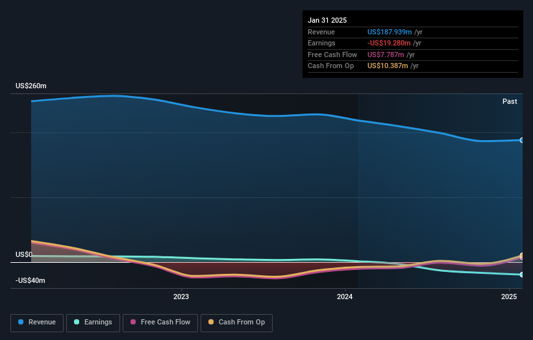Viewport: 533px width, 340px height.
Task: Toggle the Earnings legend button
Action: click(x=93, y=322)
